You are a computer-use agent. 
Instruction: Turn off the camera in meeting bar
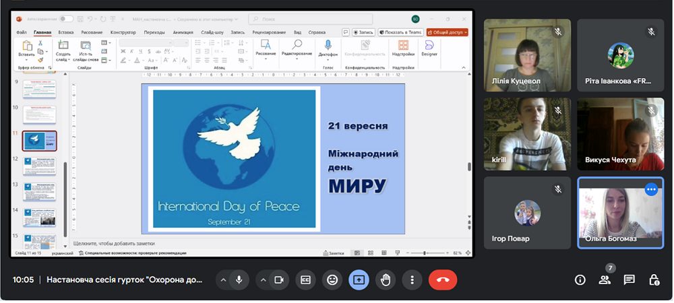point(280,280)
